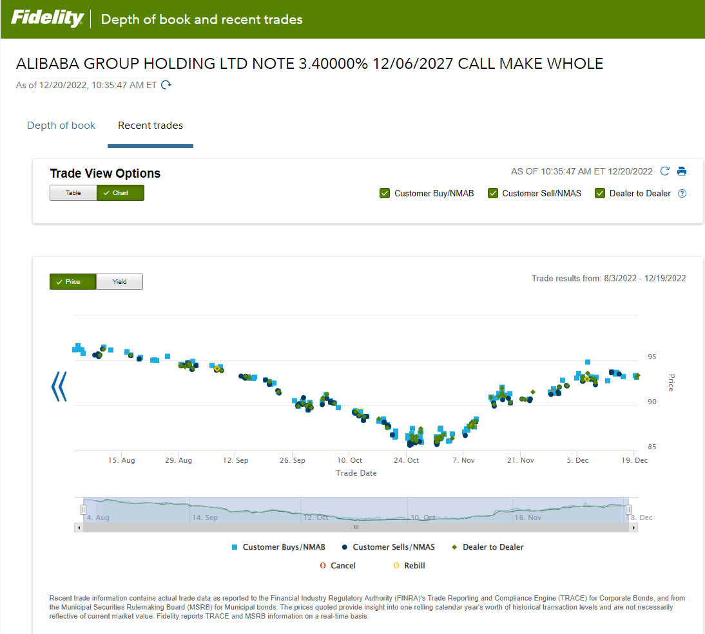Toggle the Customer Sell/NMAS checkbox

(x=493, y=193)
